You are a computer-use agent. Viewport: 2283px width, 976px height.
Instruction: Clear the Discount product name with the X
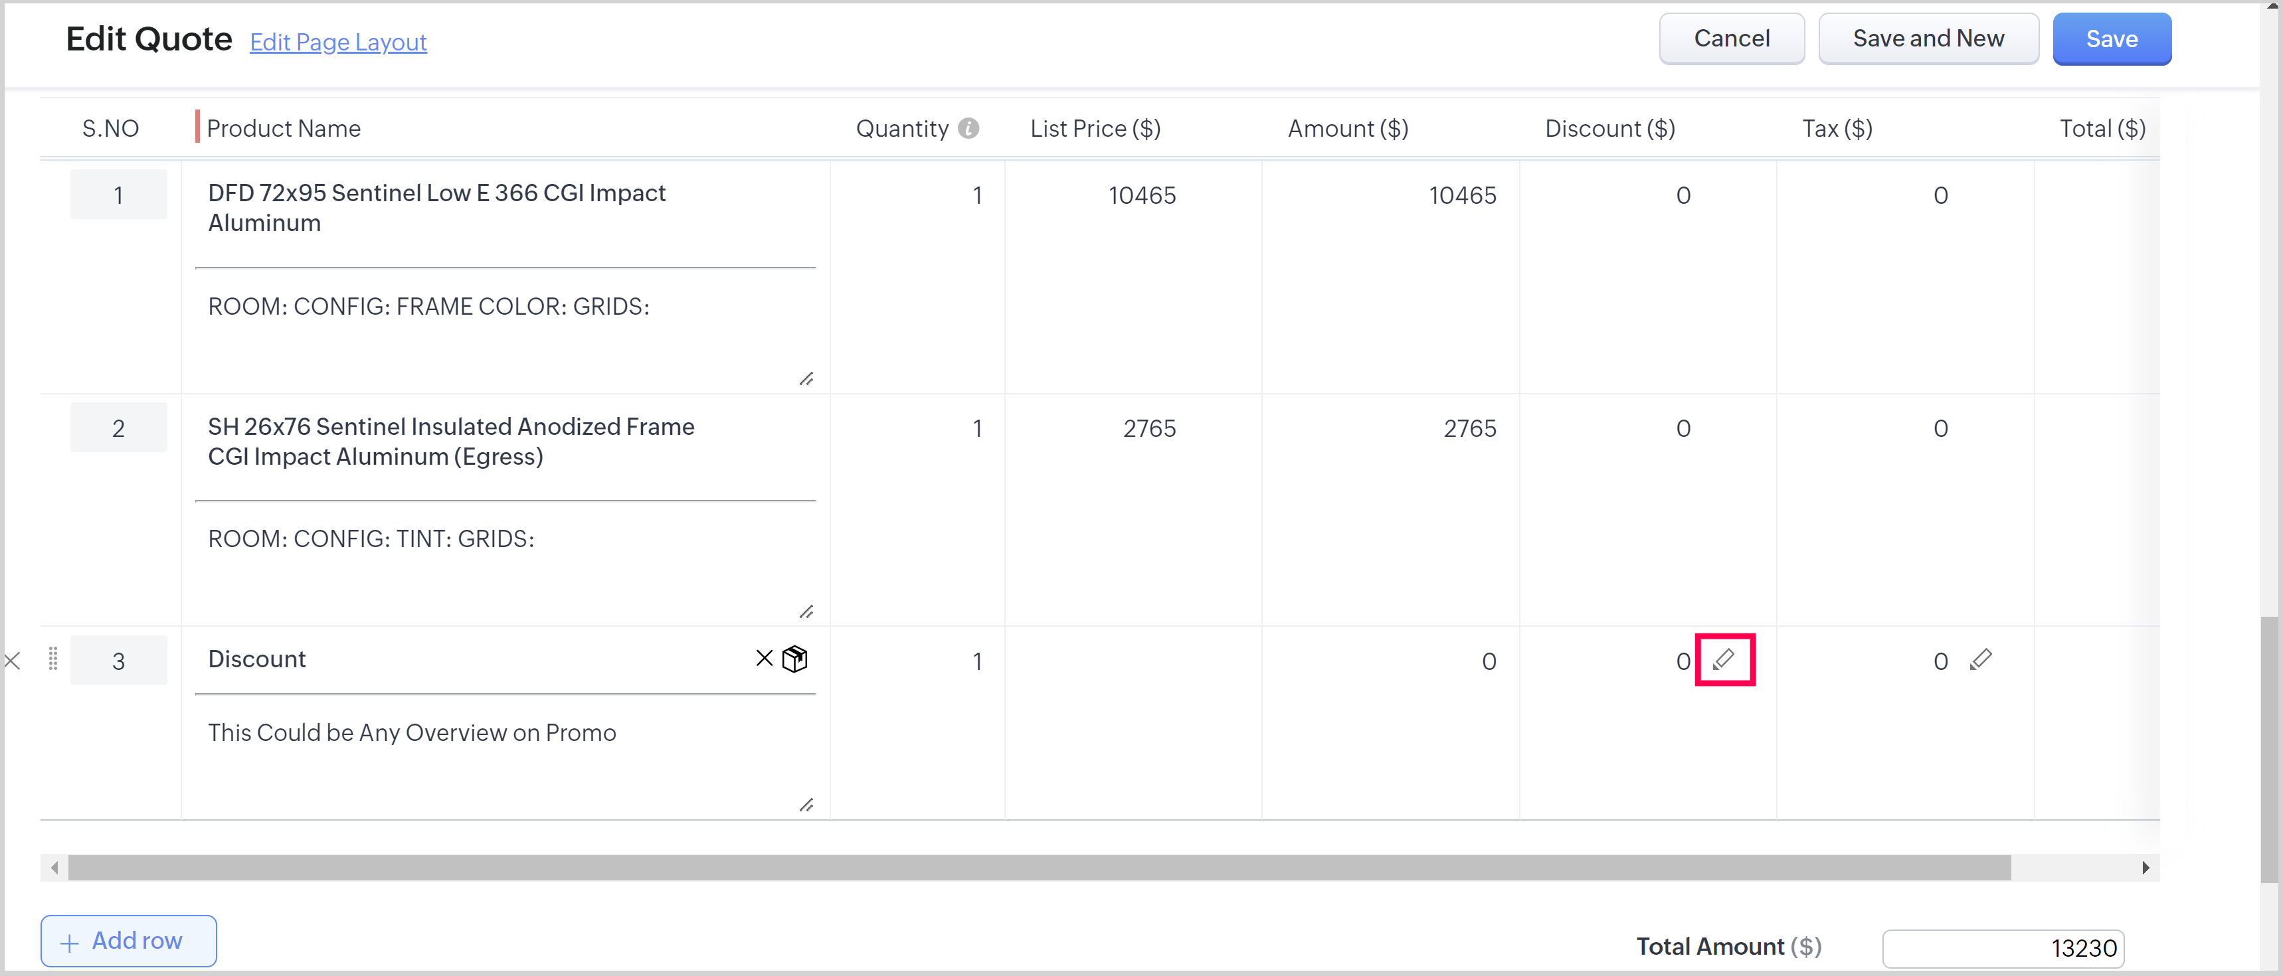764,658
